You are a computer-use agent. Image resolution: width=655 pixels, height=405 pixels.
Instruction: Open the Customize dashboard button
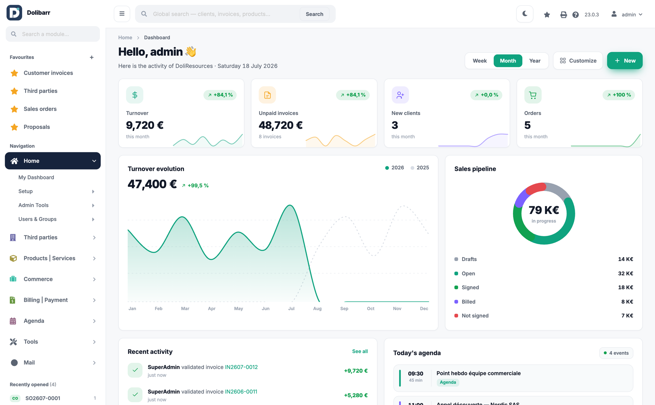(578, 61)
